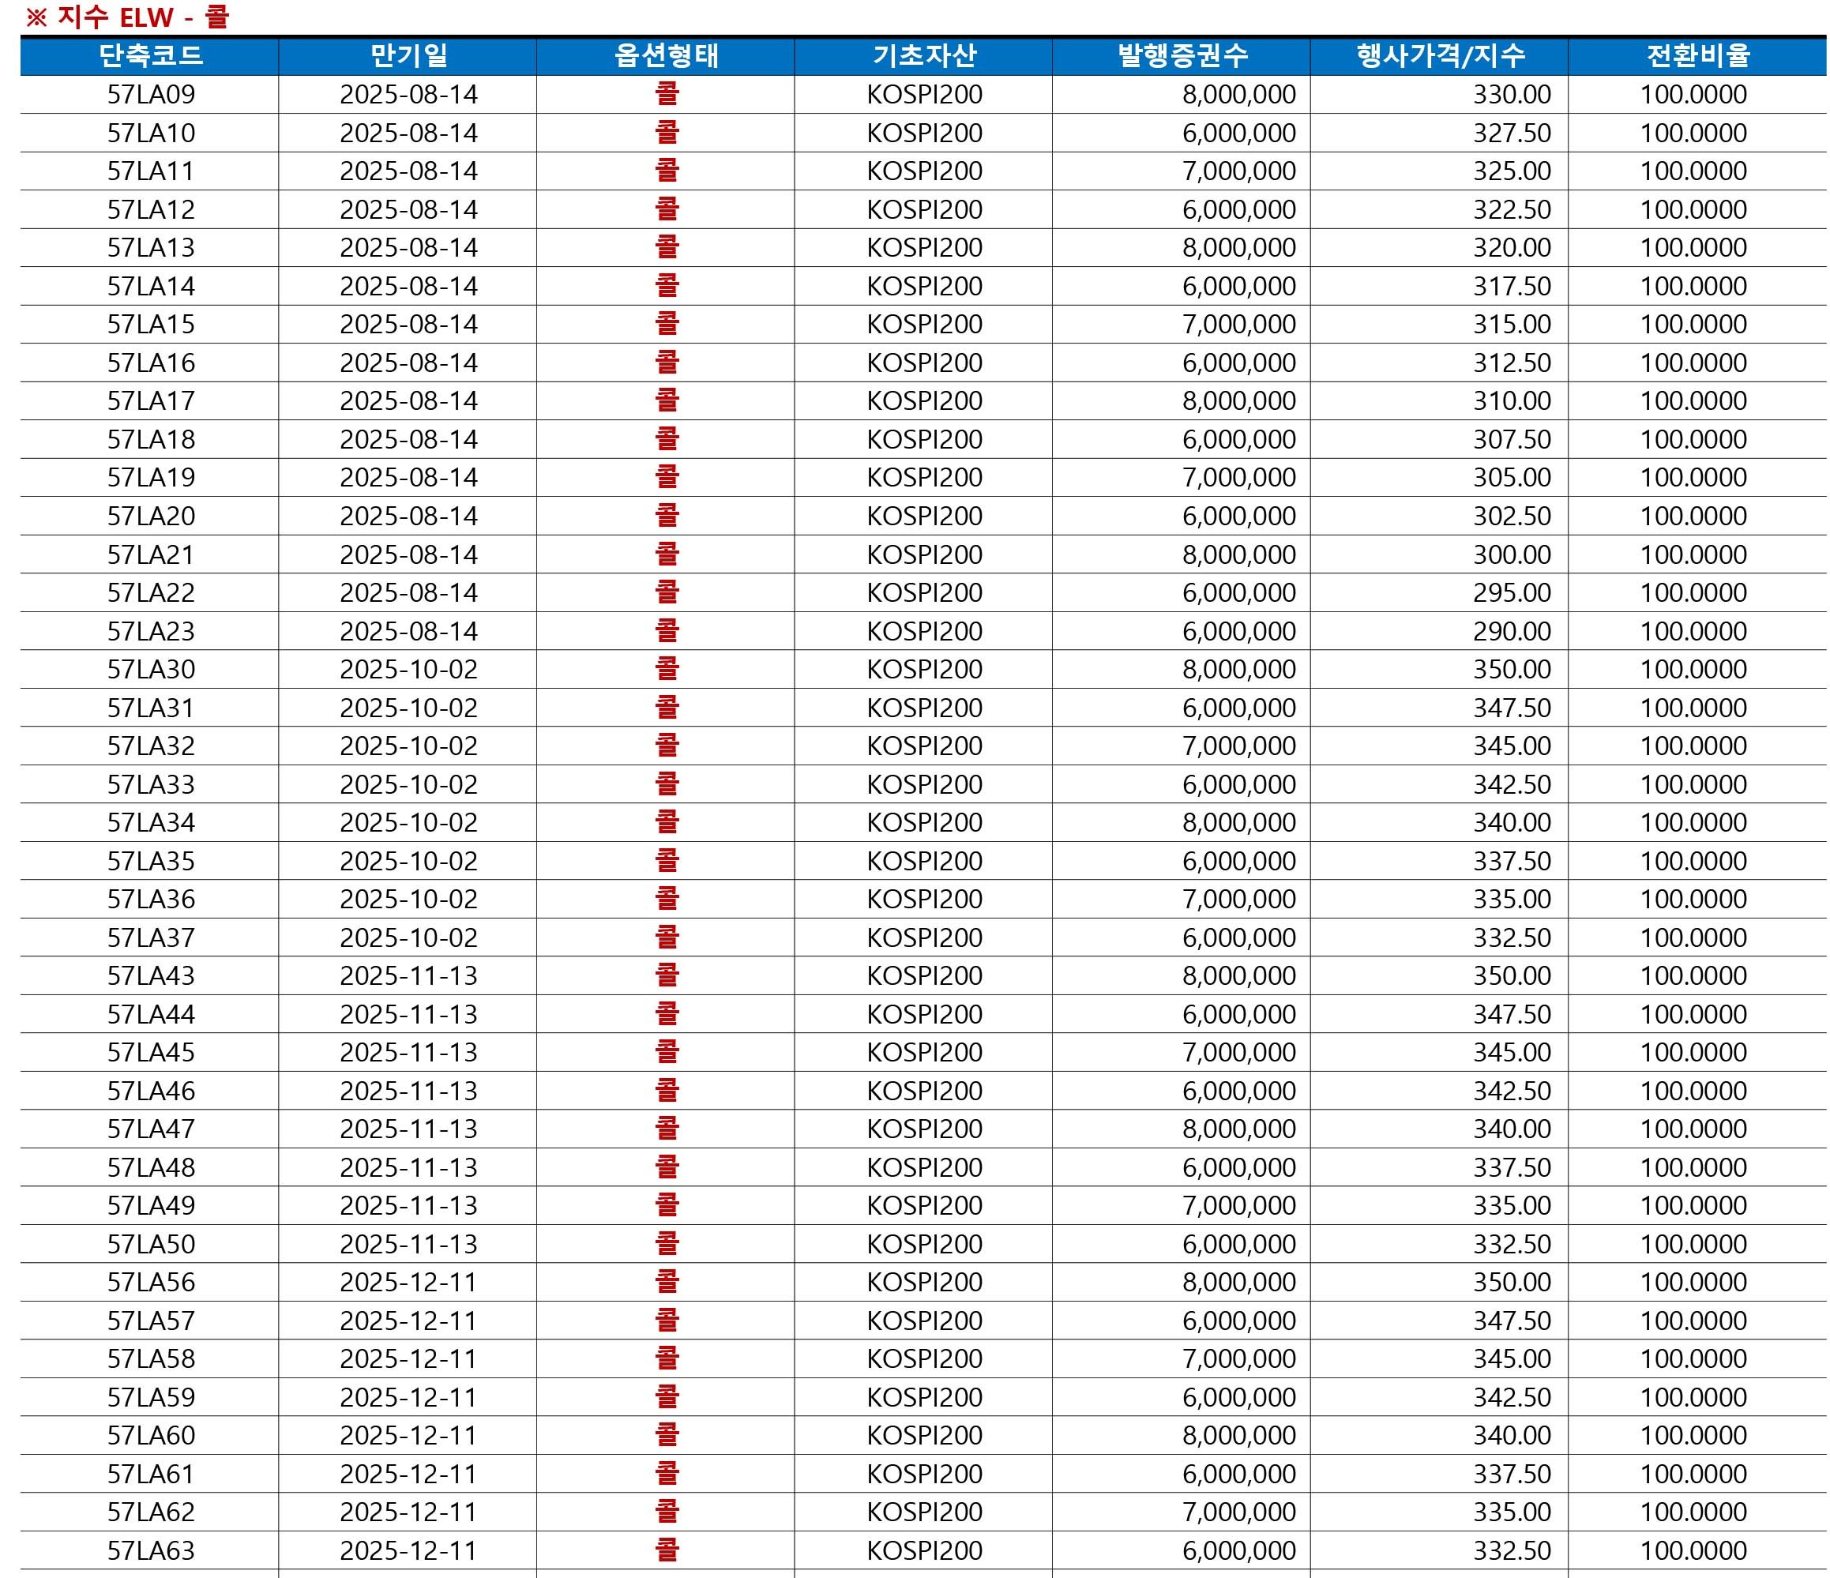Image resolution: width=1830 pixels, height=1578 pixels.
Task: Select code cell 57LA18
Action: point(151,440)
